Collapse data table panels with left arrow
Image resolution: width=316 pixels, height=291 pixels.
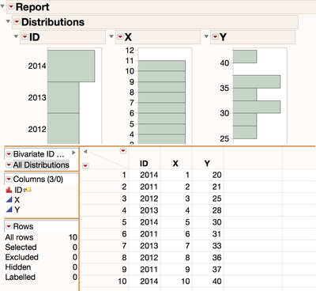pyautogui.click(x=85, y=152)
